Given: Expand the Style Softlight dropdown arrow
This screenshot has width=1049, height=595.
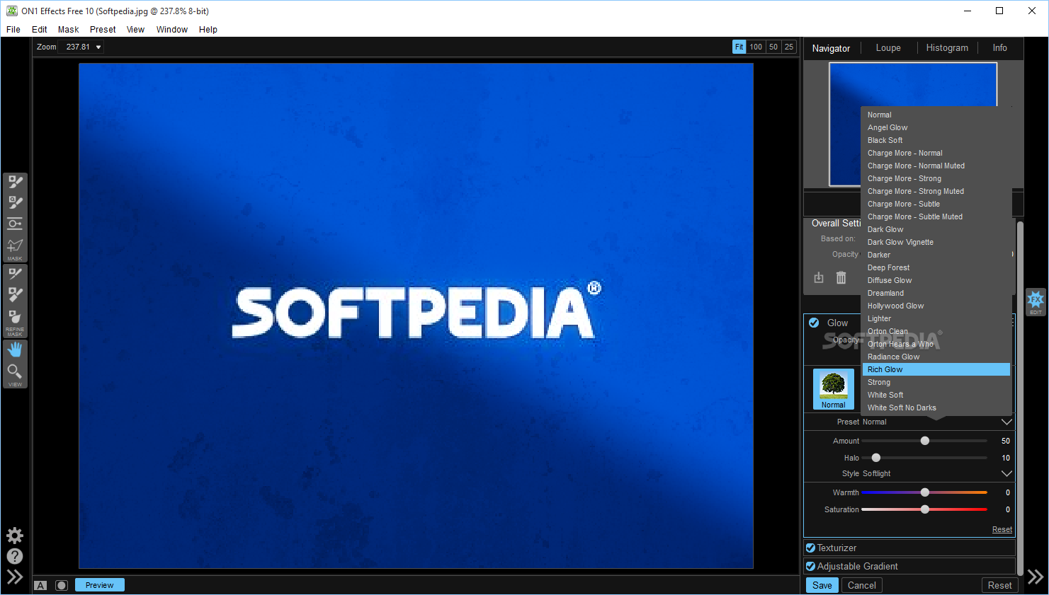Looking at the screenshot, I should coord(1007,473).
